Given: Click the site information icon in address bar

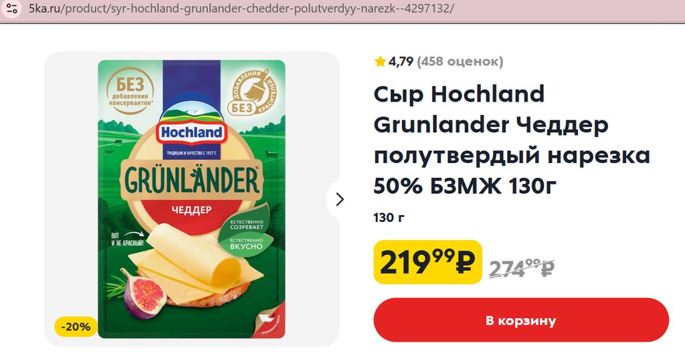Looking at the screenshot, I should [x=11, y=9].
